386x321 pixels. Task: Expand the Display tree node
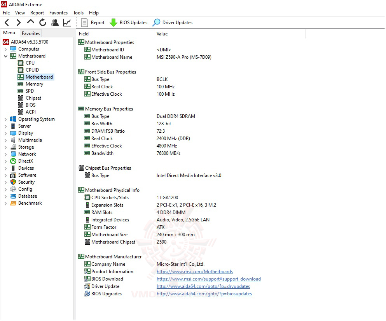[x=6, y=133]
